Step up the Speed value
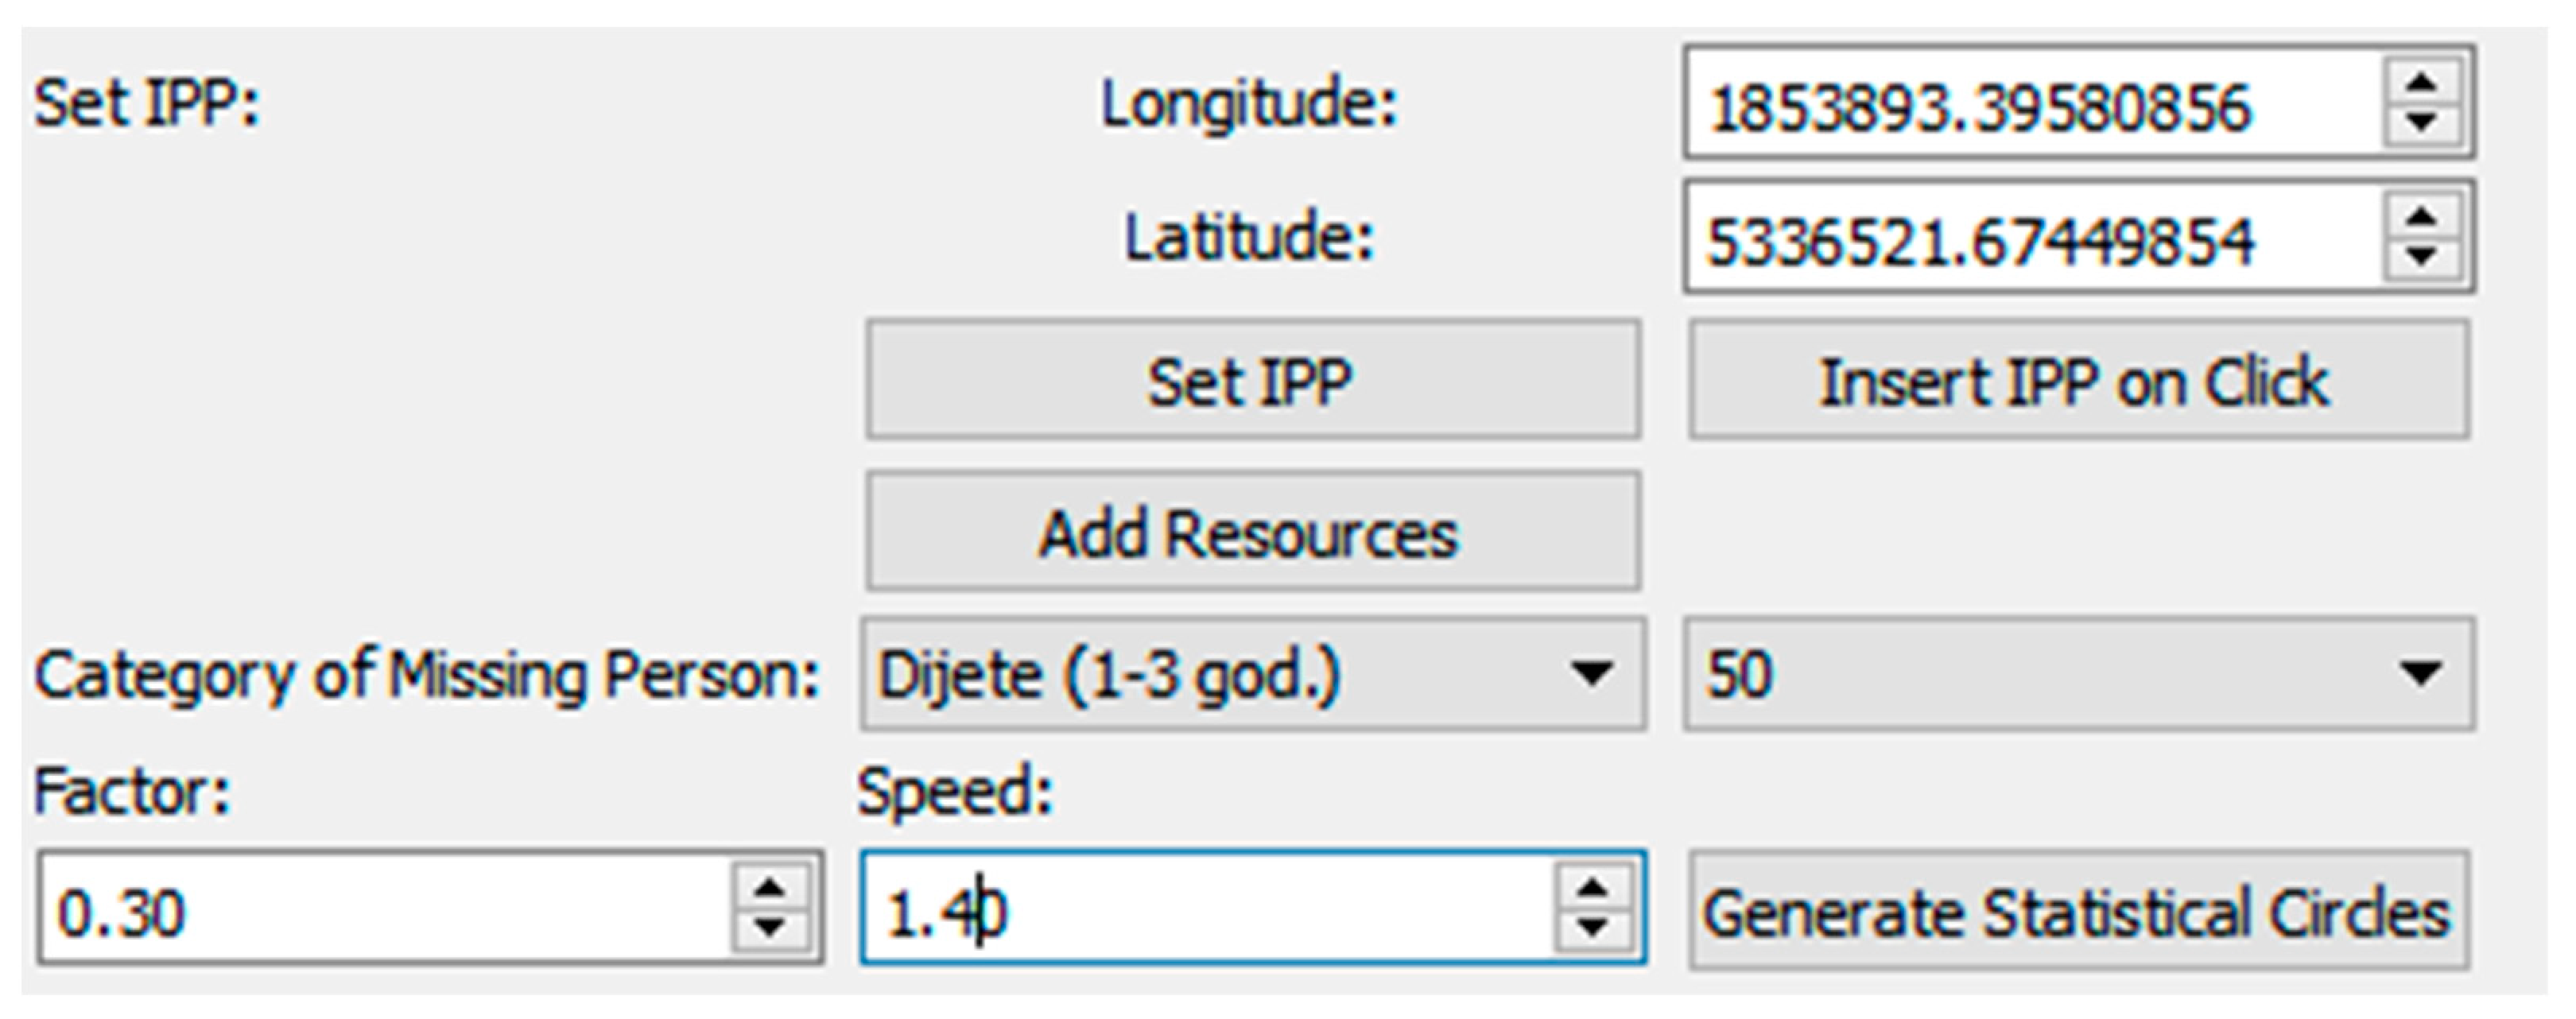 coord(1592,886)
